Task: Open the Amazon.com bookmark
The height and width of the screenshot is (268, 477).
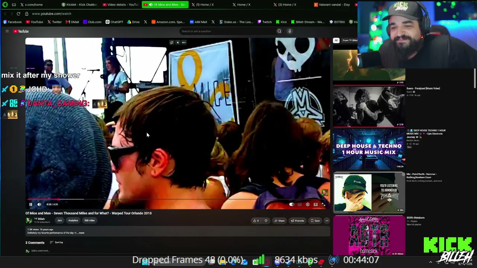Action: pos(168,22)
